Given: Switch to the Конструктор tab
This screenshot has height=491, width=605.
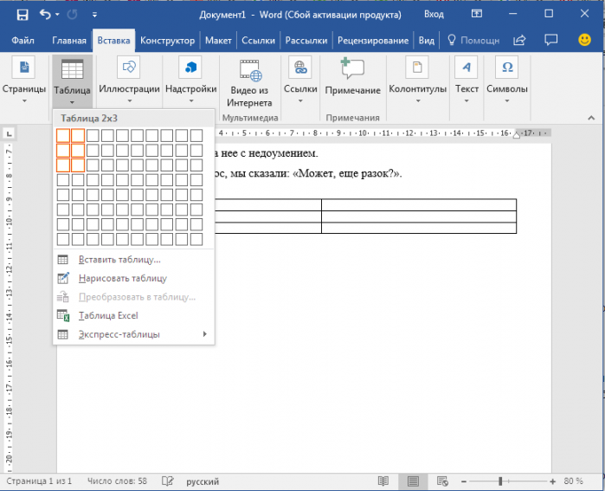Looking at the screenshot, I should (x=167, y=41).
